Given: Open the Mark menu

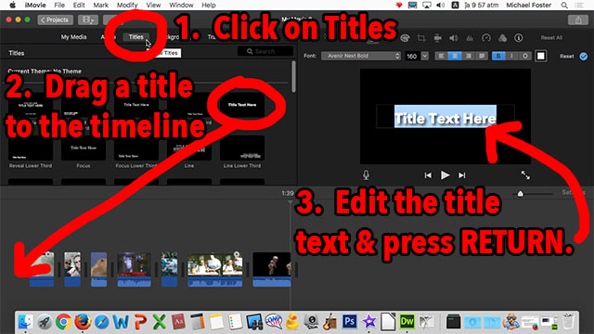Looking at the screenshot, I should (101, 6).
